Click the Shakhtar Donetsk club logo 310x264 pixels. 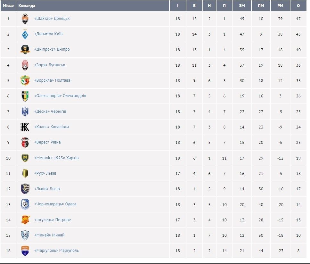(25, 19)
